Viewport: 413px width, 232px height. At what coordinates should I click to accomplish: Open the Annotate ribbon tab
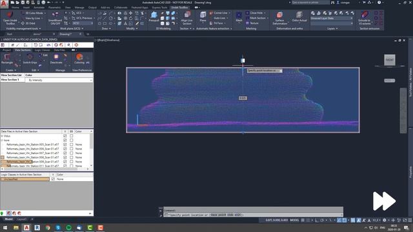point(39,8)
